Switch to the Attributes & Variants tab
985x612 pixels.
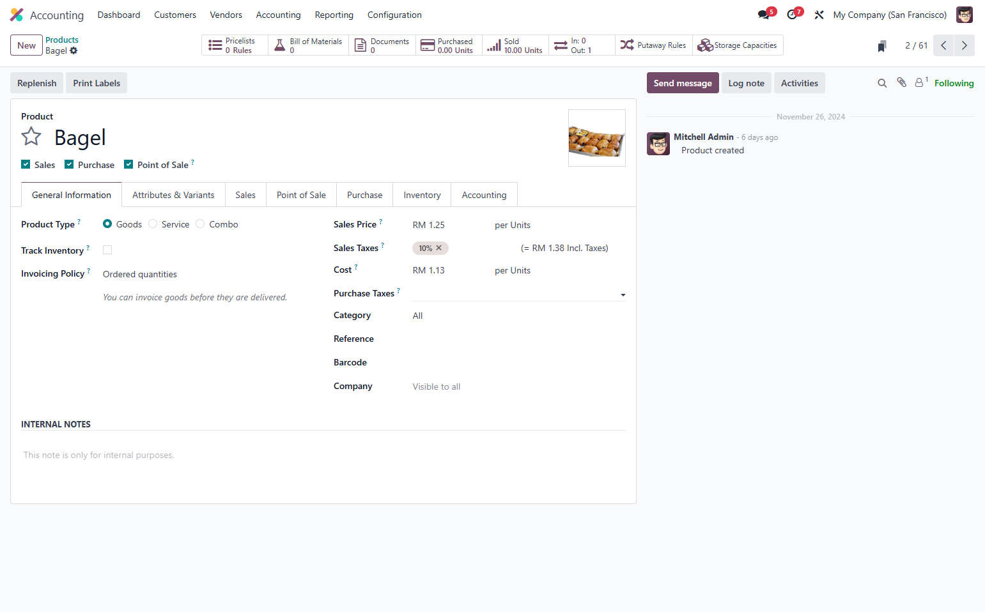pos(173,195)
